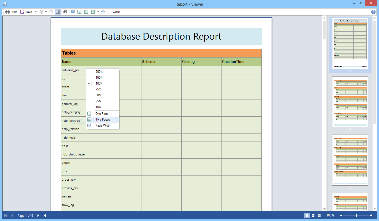The image size is (379, 221).
Task: Click the host table row
Action: 161,146
